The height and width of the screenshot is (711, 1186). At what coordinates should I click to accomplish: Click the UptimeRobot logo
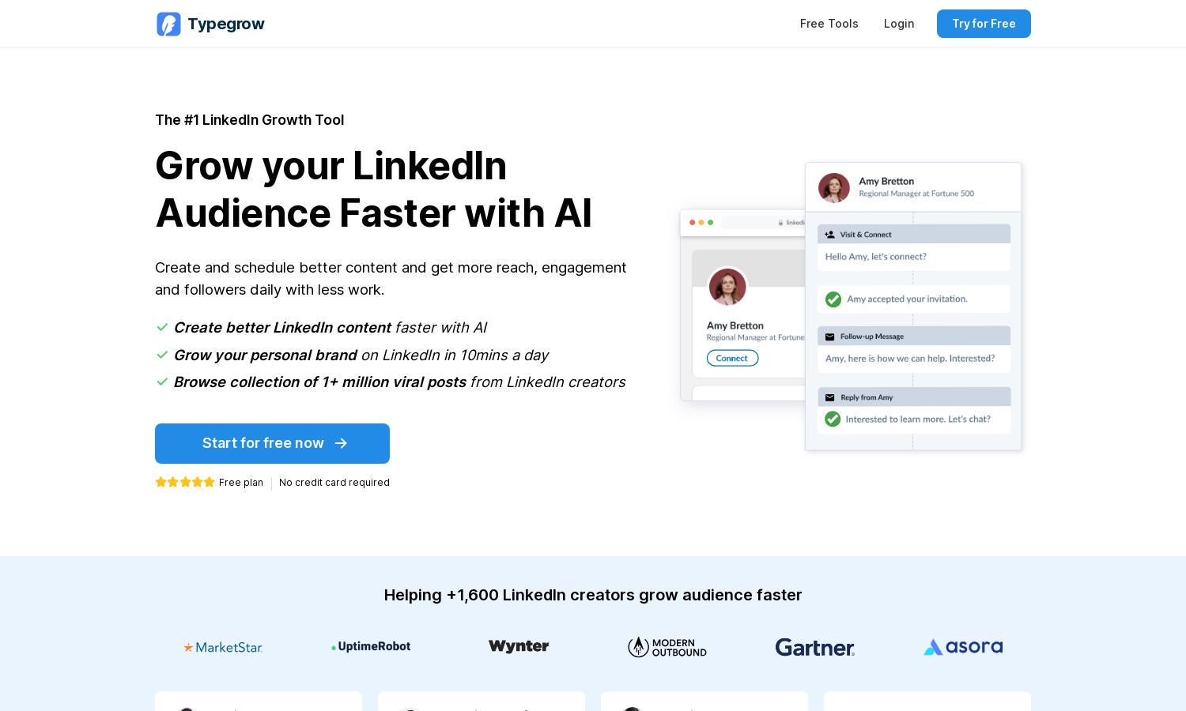point(371,646)
